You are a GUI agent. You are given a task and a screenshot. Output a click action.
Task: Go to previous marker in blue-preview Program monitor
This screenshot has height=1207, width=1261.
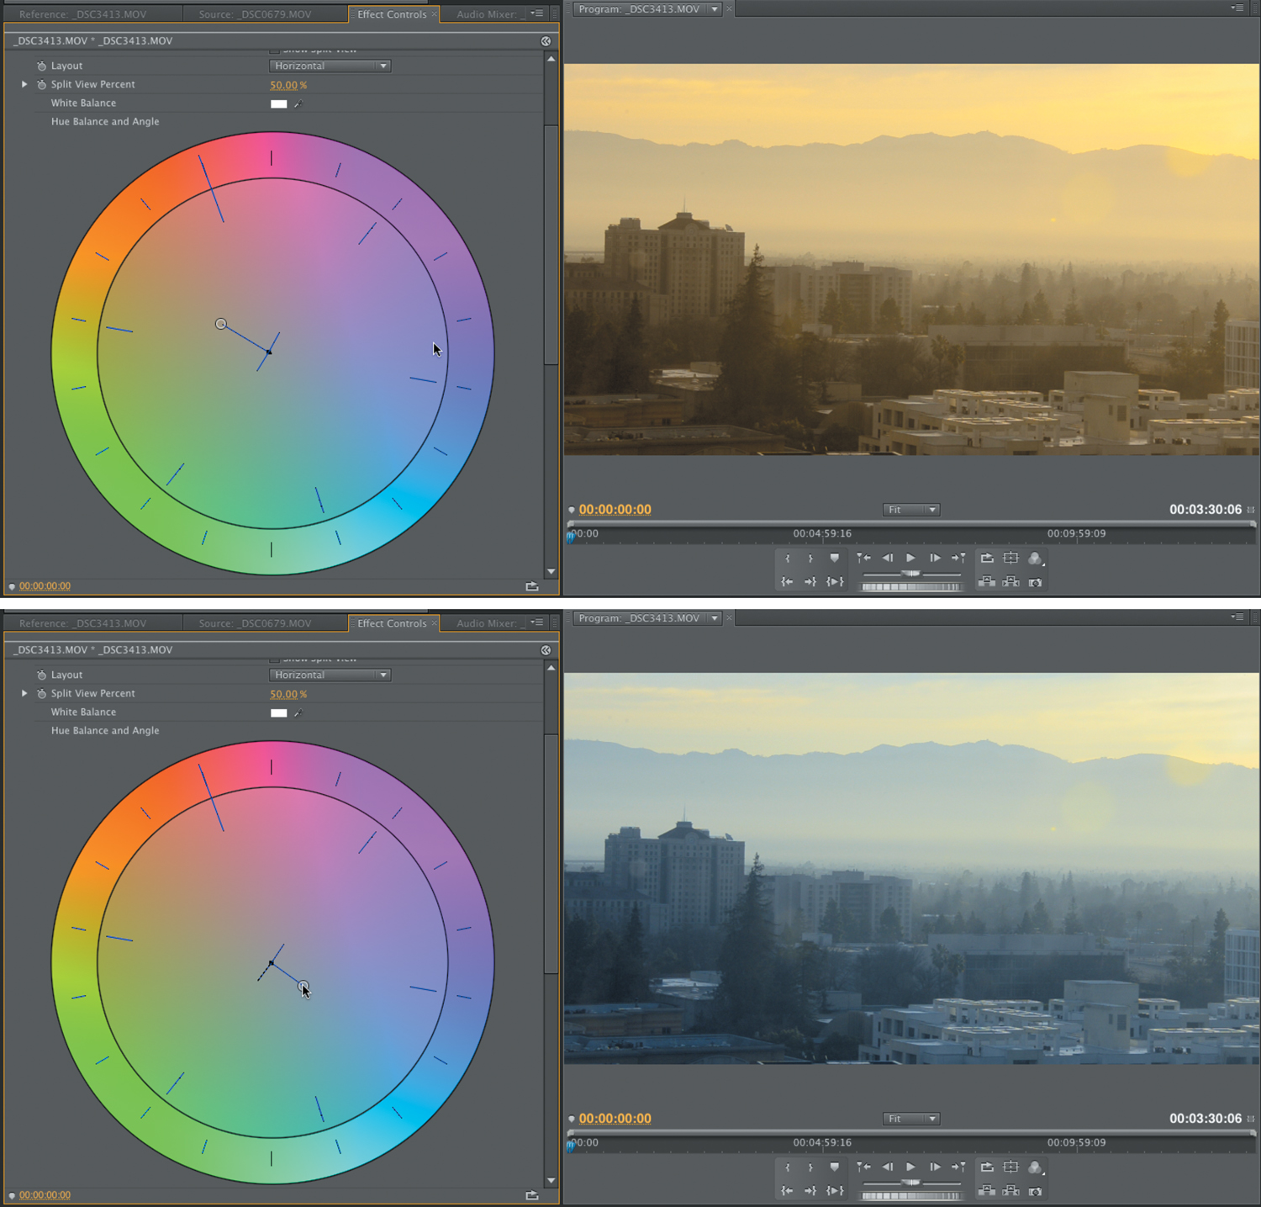click(x=863, y=1167)
